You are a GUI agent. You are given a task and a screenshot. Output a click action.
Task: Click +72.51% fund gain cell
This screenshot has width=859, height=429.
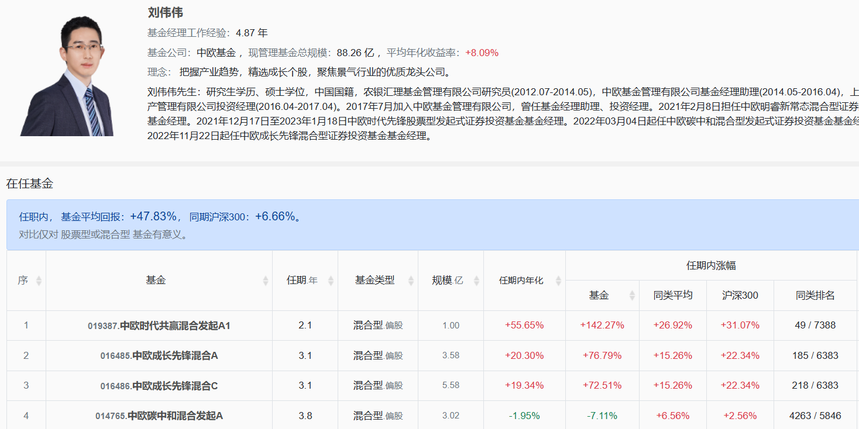tap(602, 386)
